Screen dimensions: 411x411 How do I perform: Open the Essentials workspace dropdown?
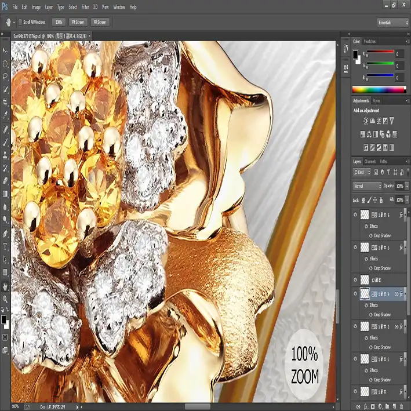[x=392, y=22]
